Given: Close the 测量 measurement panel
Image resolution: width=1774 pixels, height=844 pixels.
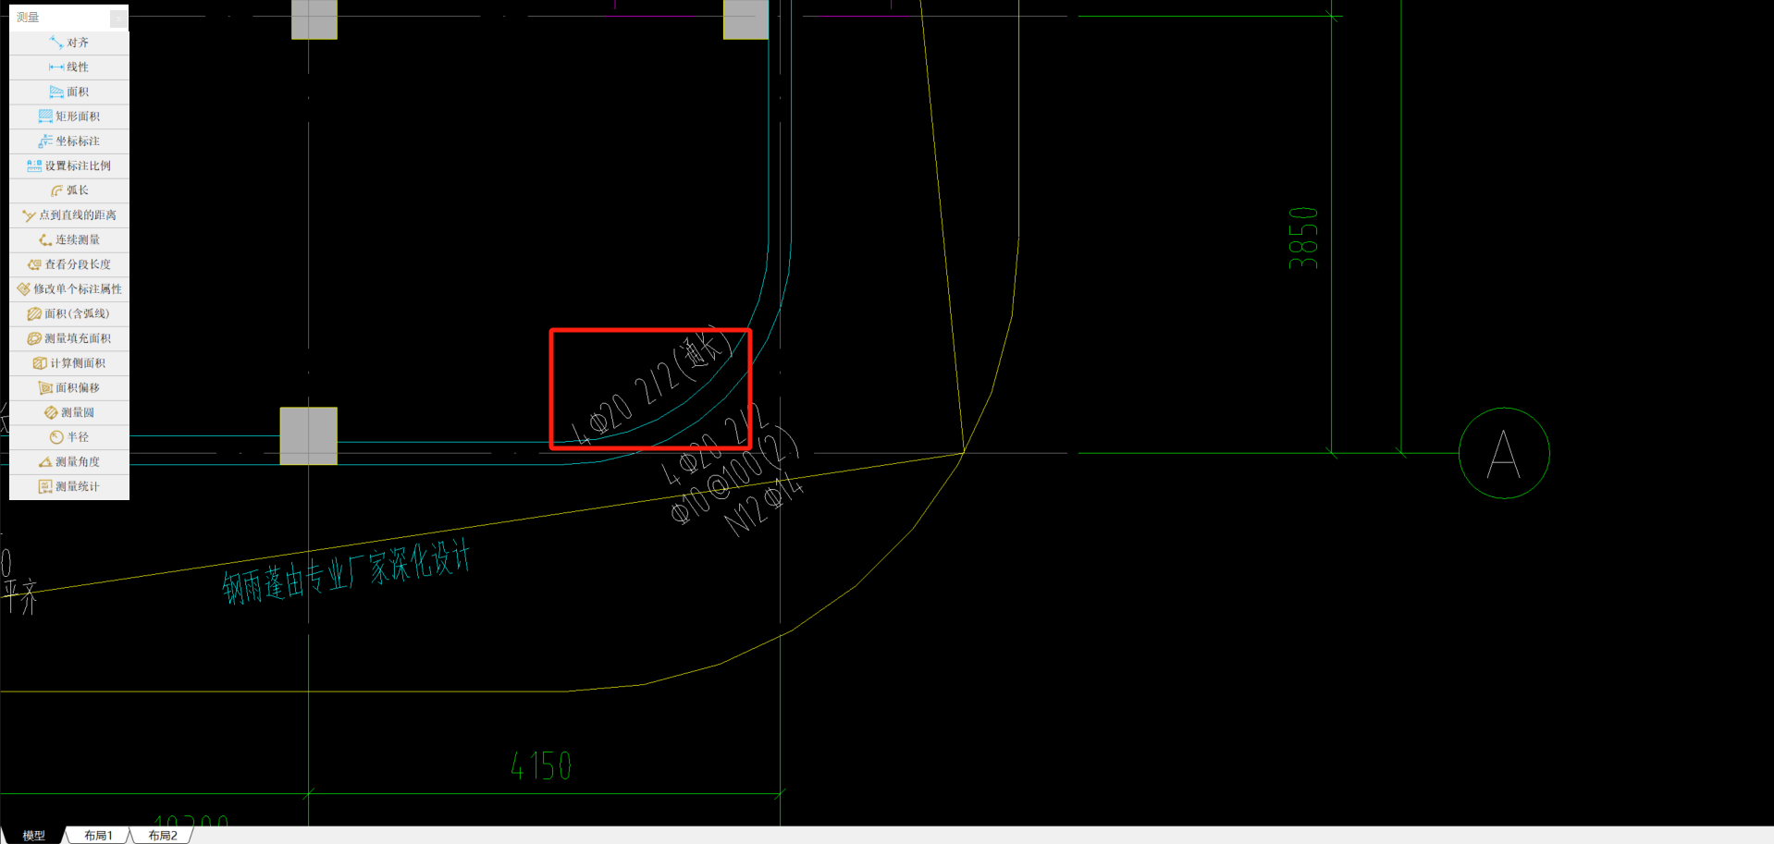Looking at the screenshot, I should point(118,18).
